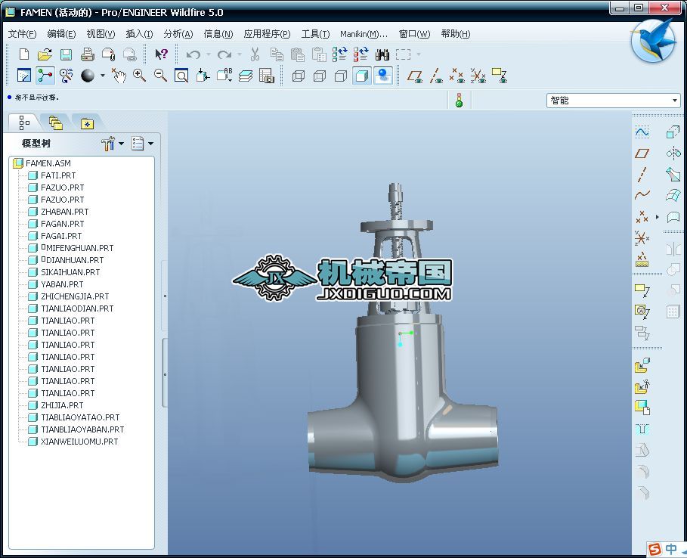Click the Cut scissors icon
The height and width of the screenshot is (558, 687).
click(255, 54)
